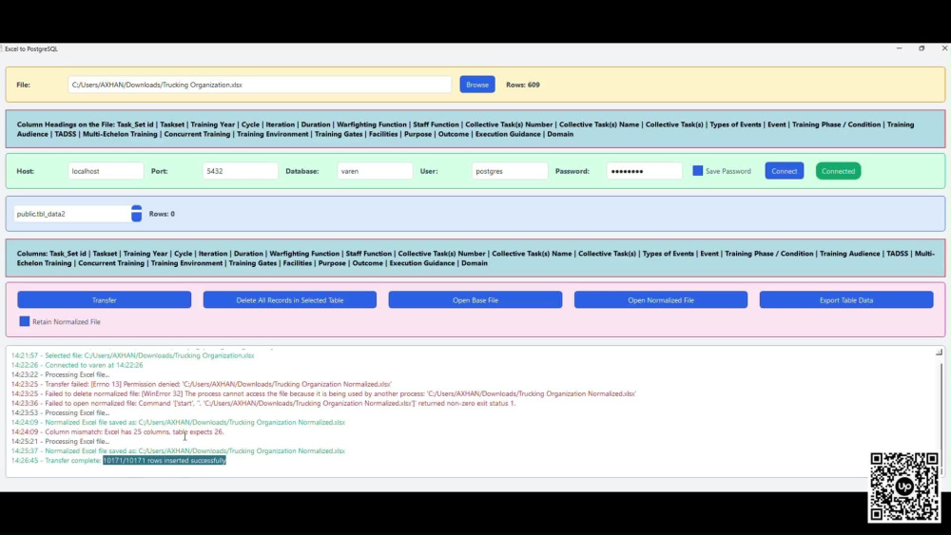The width and height of the screenshot is (951, 535).
Task: Click the Port input field
Action: [241, 171]
